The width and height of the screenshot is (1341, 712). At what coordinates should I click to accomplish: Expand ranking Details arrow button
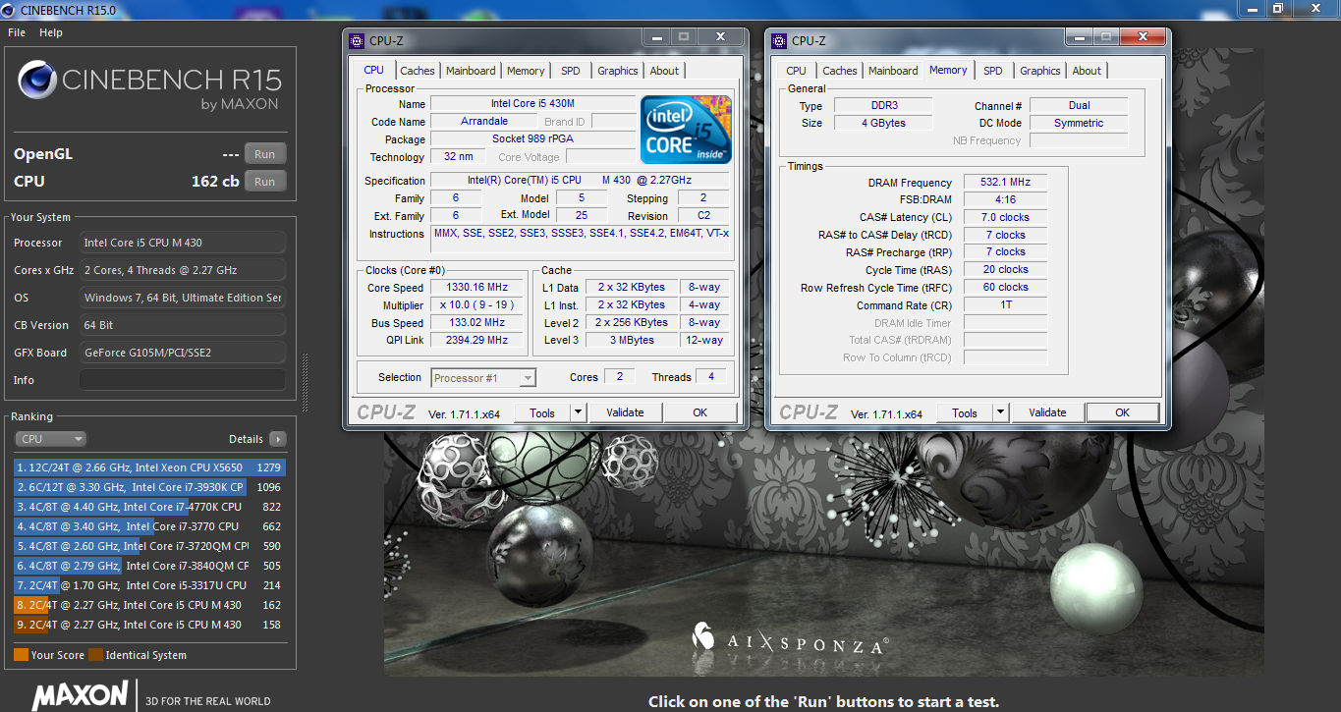(277, 439)
